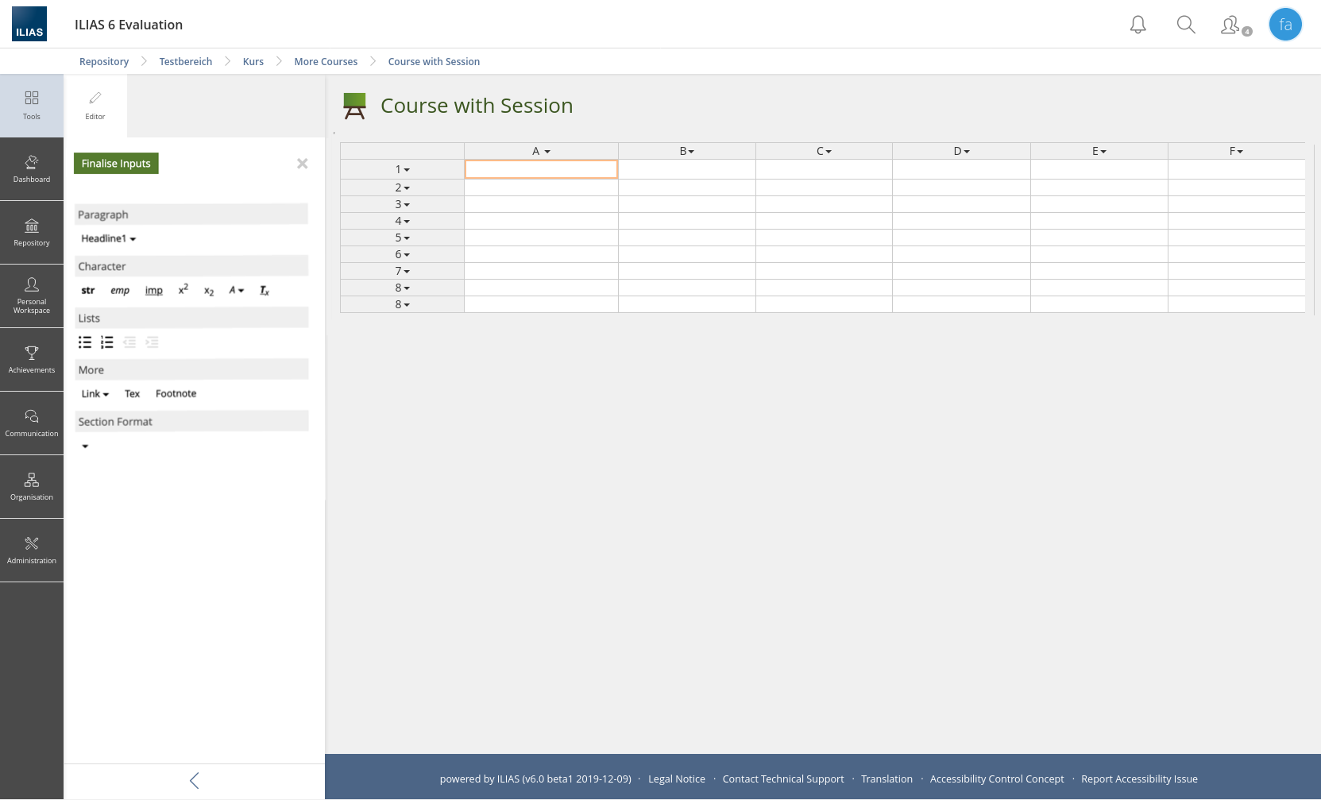Open the notifications bell icon
This screenshot has width=1321, height=800.
[1138, 25]
